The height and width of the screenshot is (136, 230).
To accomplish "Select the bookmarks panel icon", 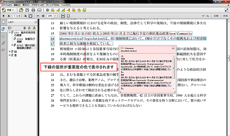I will pyautogui.click(x=3, y=29).
